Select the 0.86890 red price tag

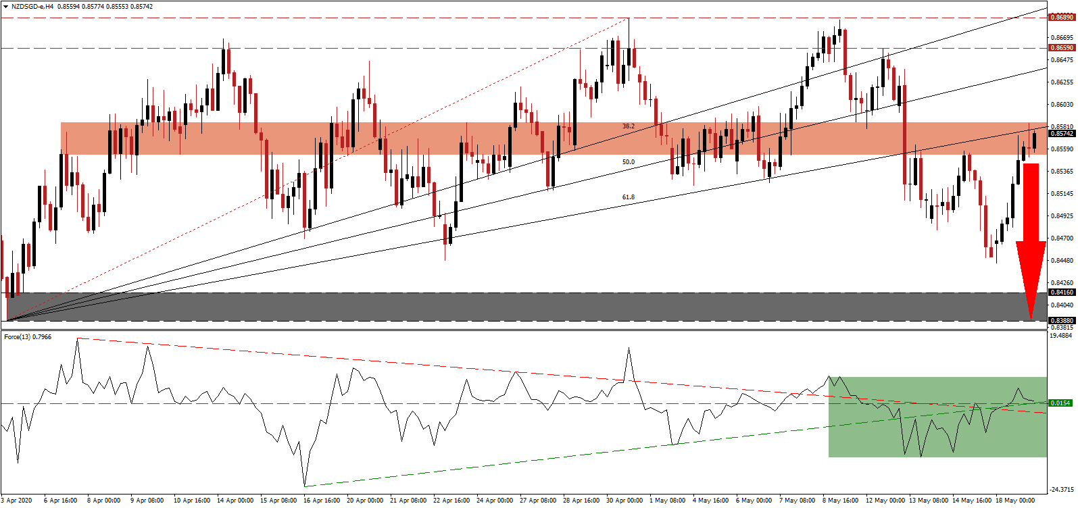coord(1060,17)
